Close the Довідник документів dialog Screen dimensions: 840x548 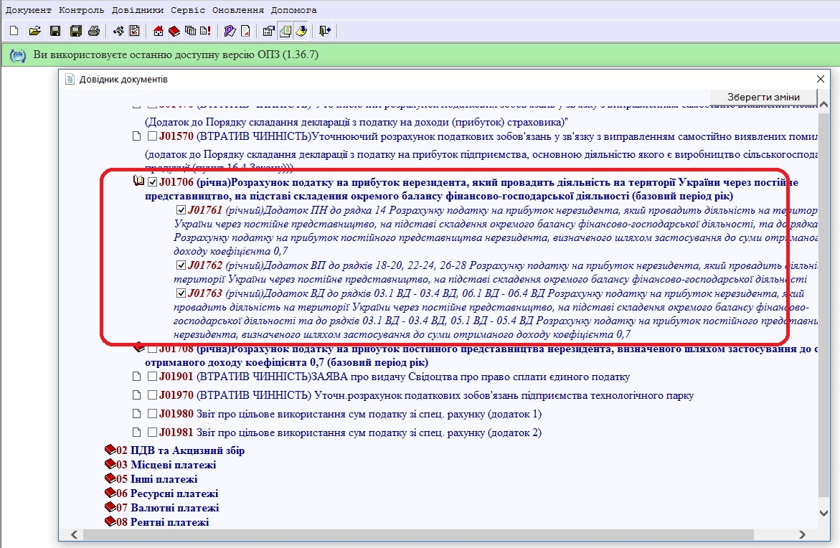click(x=821, y=79)
